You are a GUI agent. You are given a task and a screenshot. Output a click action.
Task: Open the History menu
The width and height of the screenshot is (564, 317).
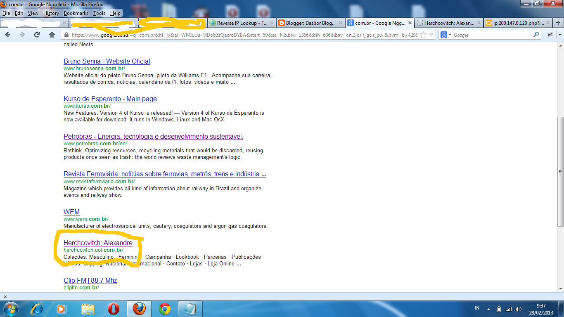[51, 13]
